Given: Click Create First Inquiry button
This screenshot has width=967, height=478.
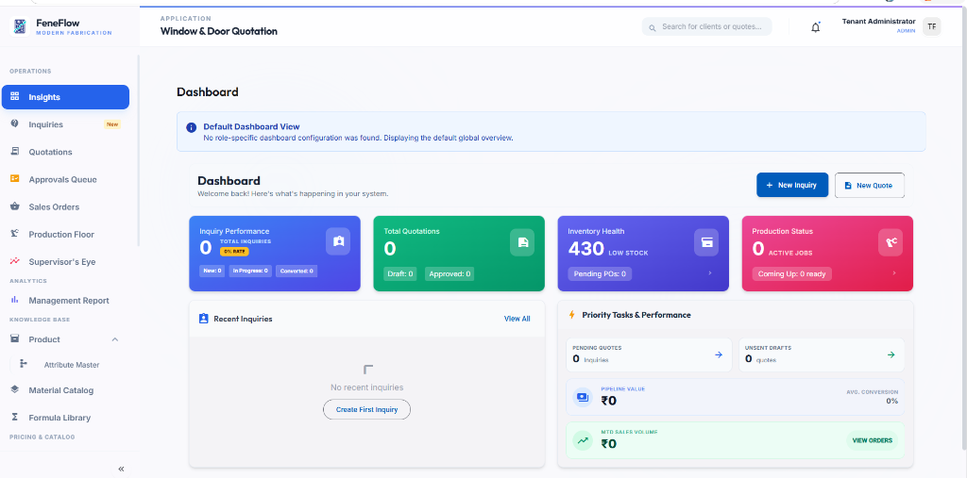Looking at the screenshot, I should (x=367, y=409).
